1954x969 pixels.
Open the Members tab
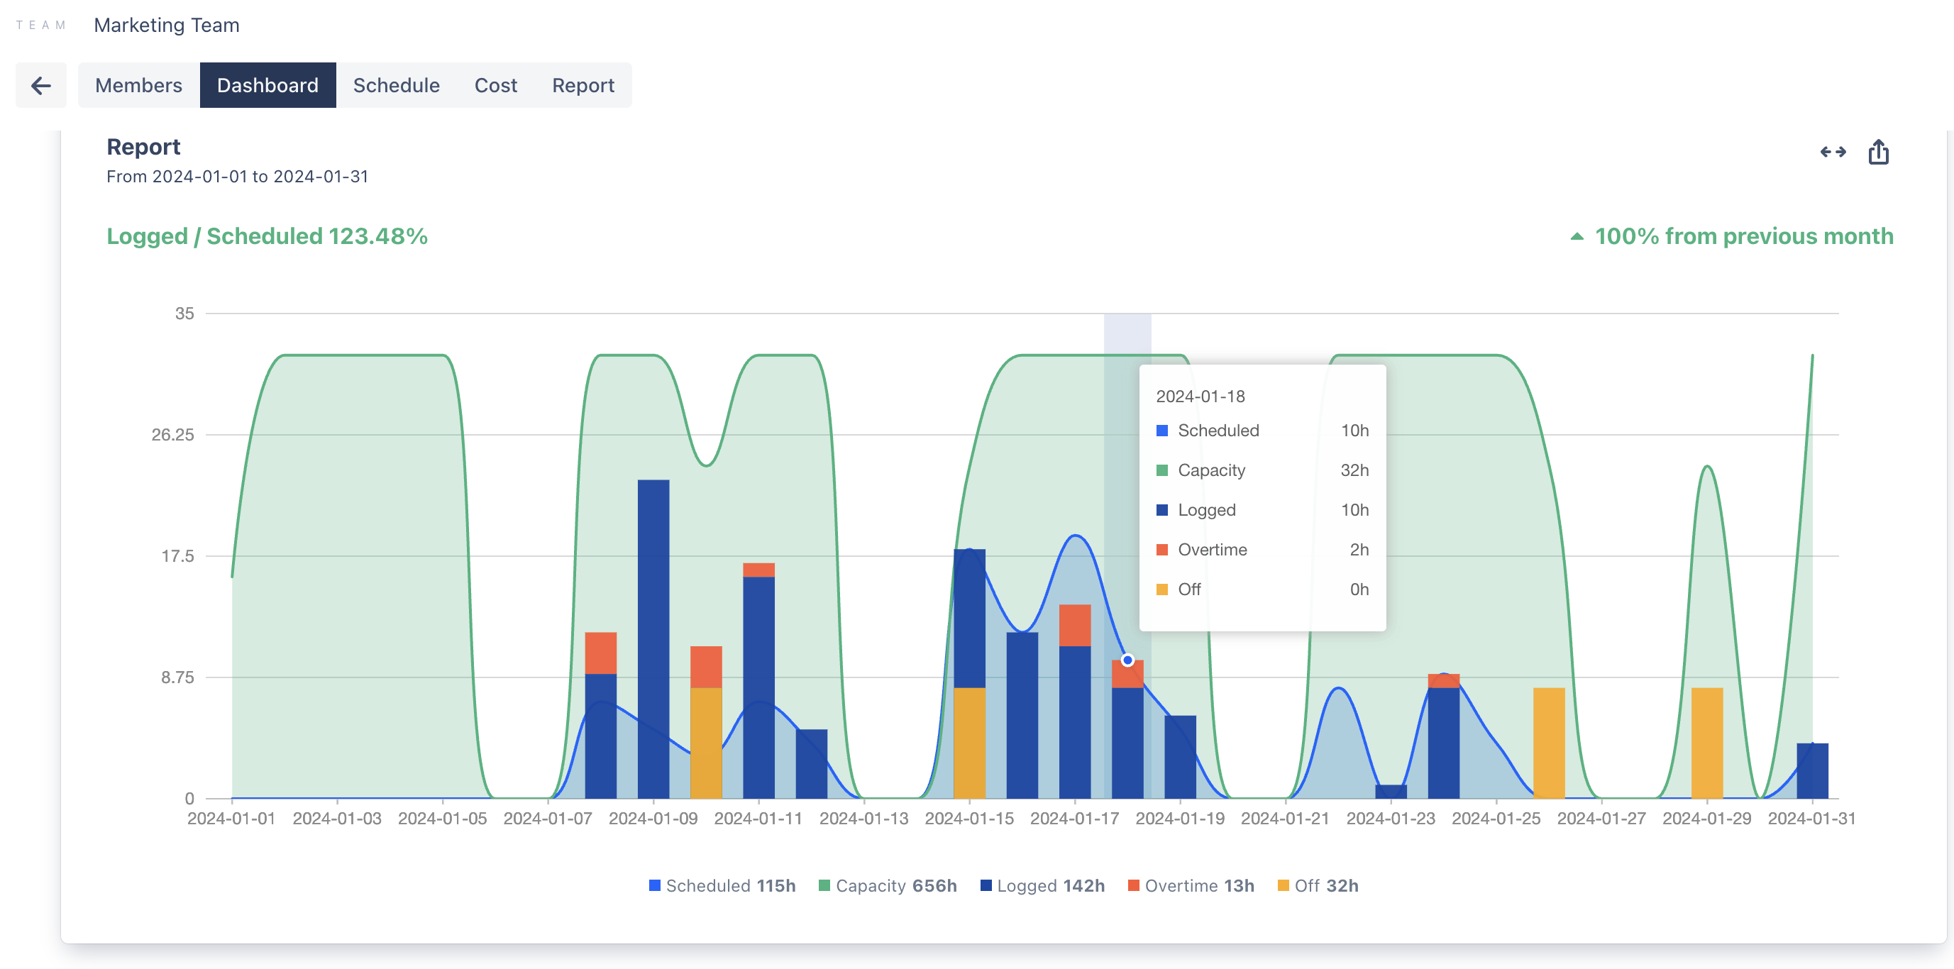[139, 85]
